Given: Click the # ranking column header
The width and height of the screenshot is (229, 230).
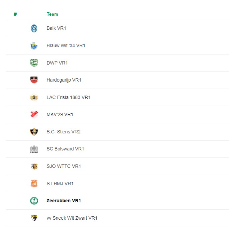Looking at the screenshot, I should [15, 14].
